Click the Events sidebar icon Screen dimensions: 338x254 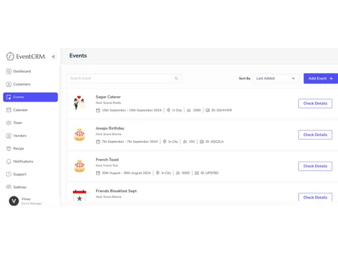(x=9, y=97)
